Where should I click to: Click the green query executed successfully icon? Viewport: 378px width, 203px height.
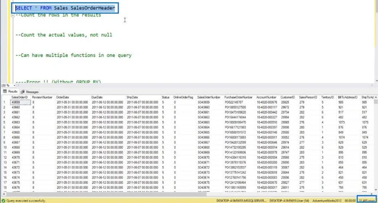click(3, 201)
